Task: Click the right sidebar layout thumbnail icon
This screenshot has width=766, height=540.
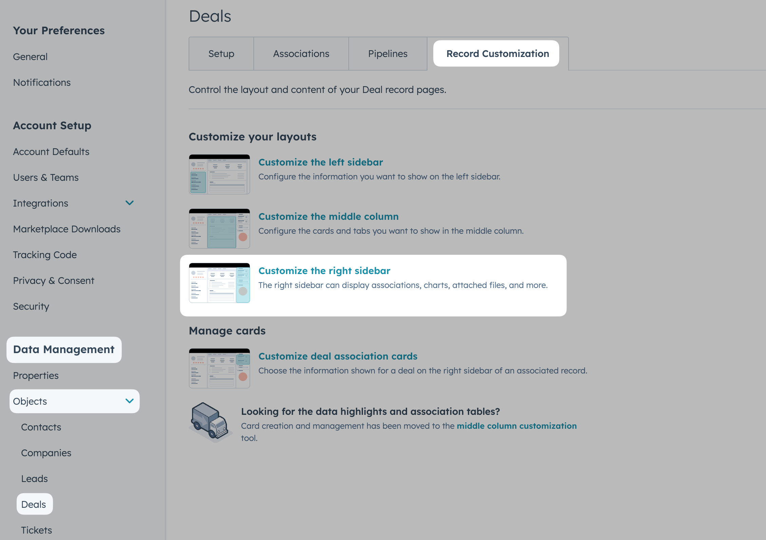Action: (x=219, y=283)
